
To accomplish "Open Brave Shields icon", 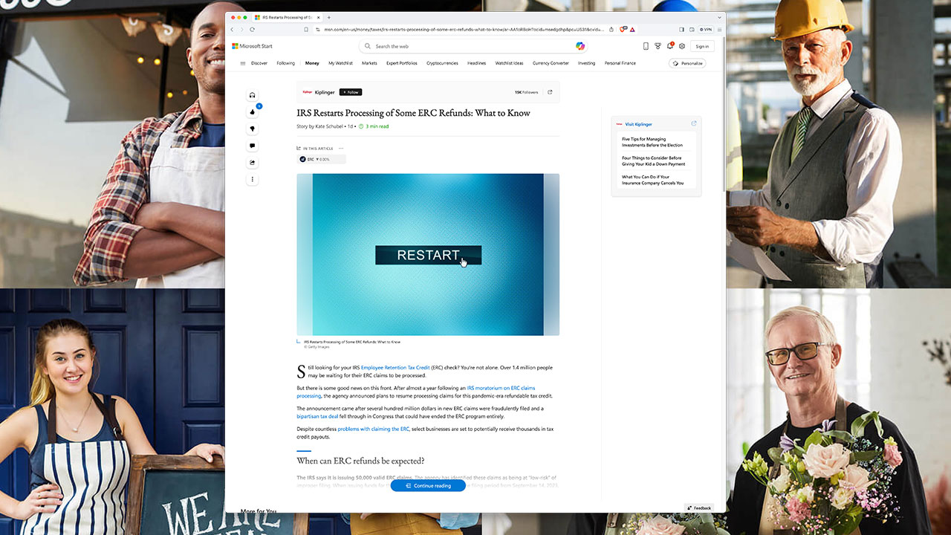I will point(623,29).
